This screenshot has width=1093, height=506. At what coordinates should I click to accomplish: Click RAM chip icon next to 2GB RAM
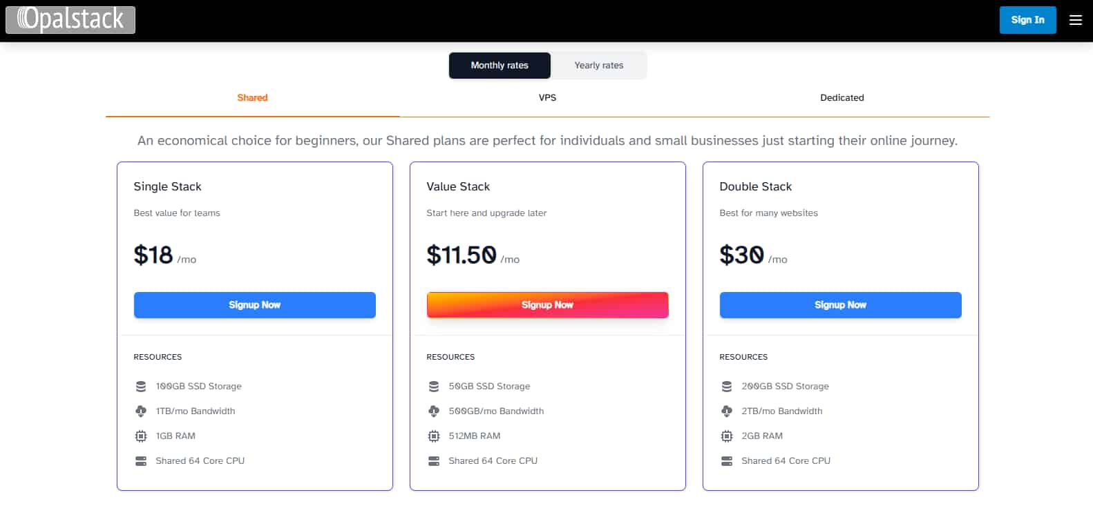point(727,436)
